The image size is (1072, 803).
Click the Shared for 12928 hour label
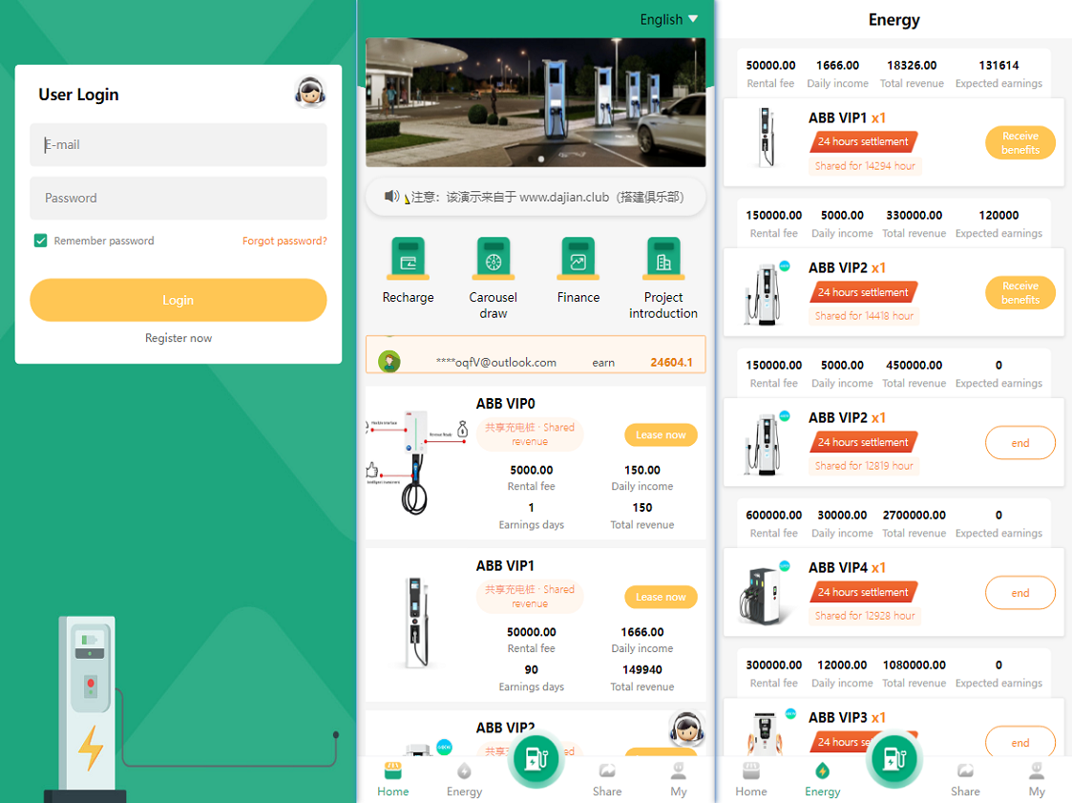coord(864,616)
